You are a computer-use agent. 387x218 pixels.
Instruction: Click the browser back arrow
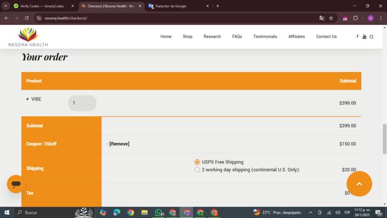pos(7,18)
